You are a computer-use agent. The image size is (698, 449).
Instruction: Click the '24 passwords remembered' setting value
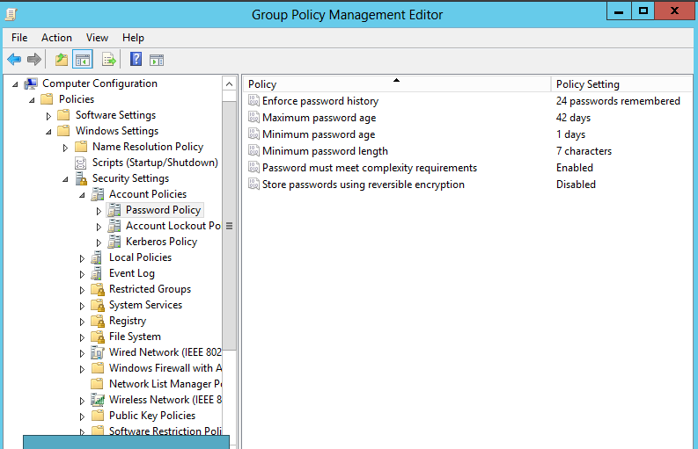pos(618,101)
